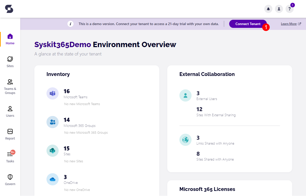Screen dimensions: 306x196
Task: Select the Microsoft Teams inventory icon
Action: click(x=52, y=93)
